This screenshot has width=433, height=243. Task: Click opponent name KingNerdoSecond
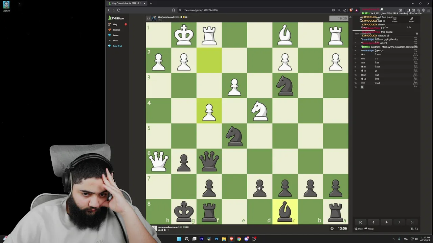point(166,17)
